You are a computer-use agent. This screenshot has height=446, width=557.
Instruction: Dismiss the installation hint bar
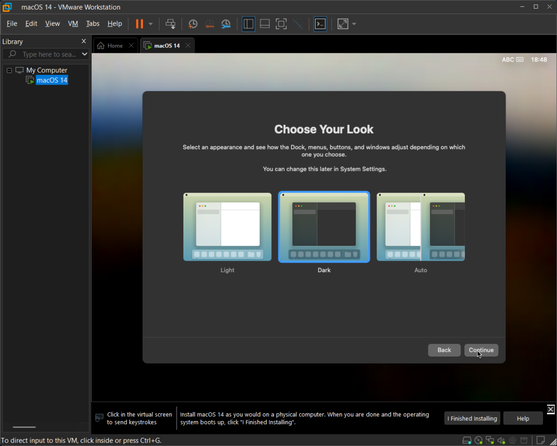coord(551,409)
